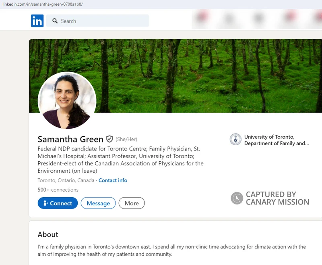Click the Samantha Green name heading

click(x=70, y=139)
